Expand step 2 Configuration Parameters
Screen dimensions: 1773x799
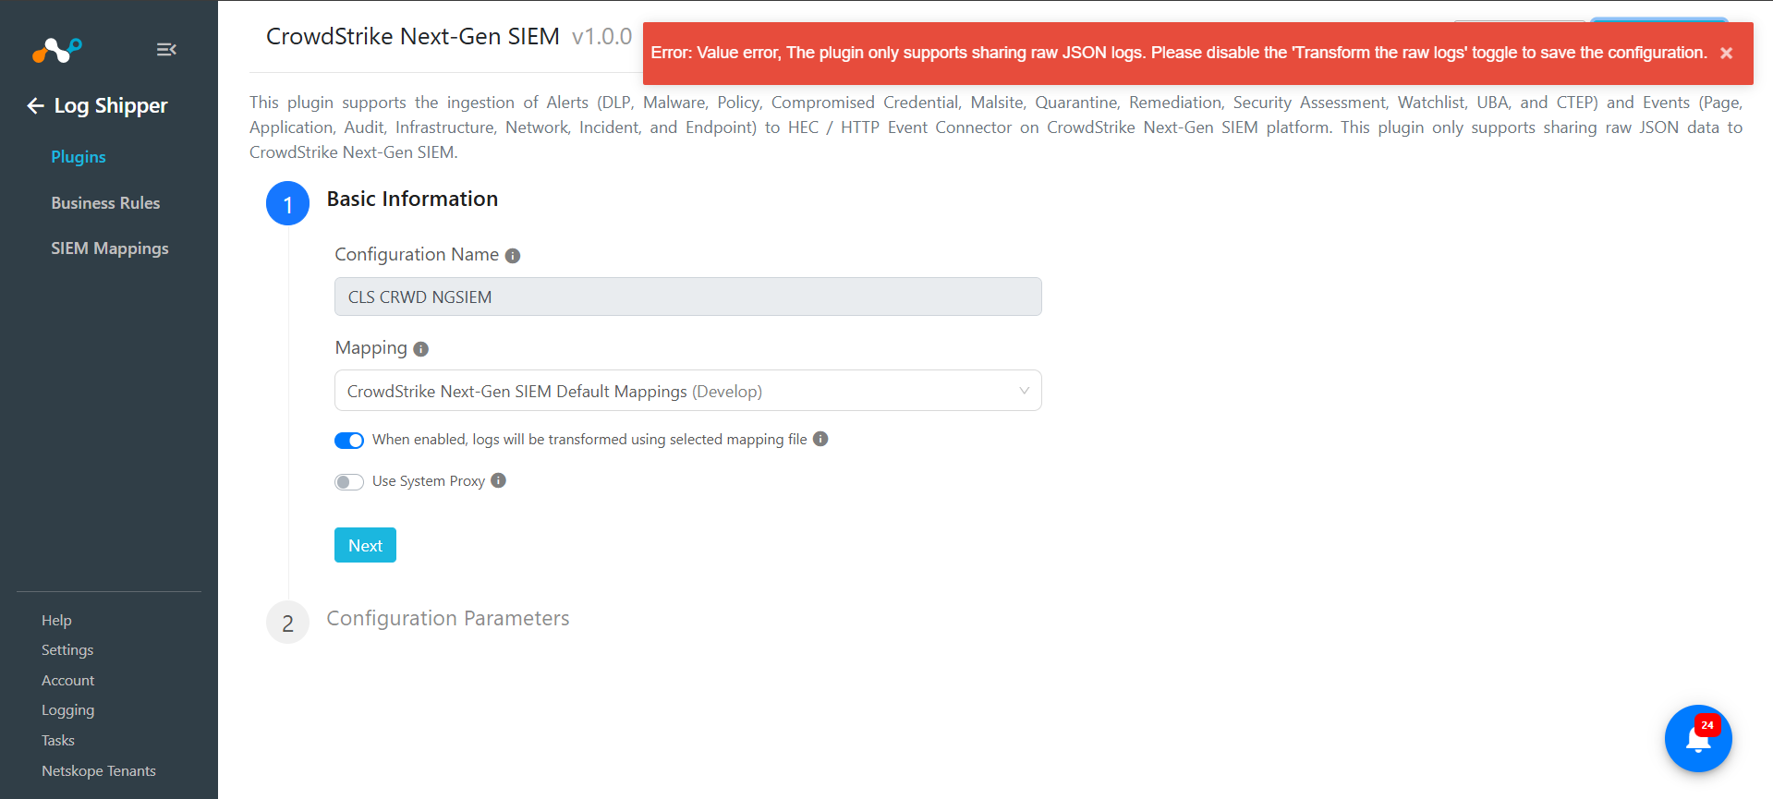click(x=447, y=619)
